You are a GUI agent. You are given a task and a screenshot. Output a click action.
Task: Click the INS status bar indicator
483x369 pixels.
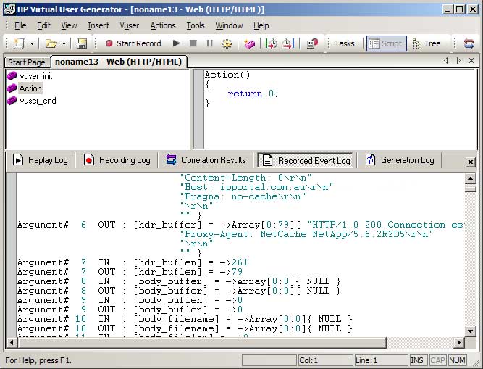click(x=417, y=360)
